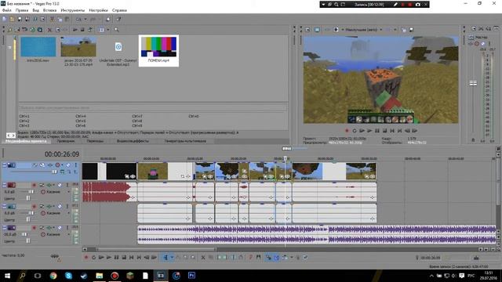Create a new project from main toolbar
Viewport: 502px width, 282px height.
tap(5, 19)
